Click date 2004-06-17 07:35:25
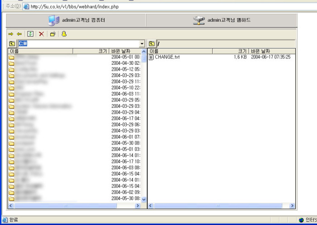Image resolution: width=317 pixels, height=225 pixels. tap(271, 57)
